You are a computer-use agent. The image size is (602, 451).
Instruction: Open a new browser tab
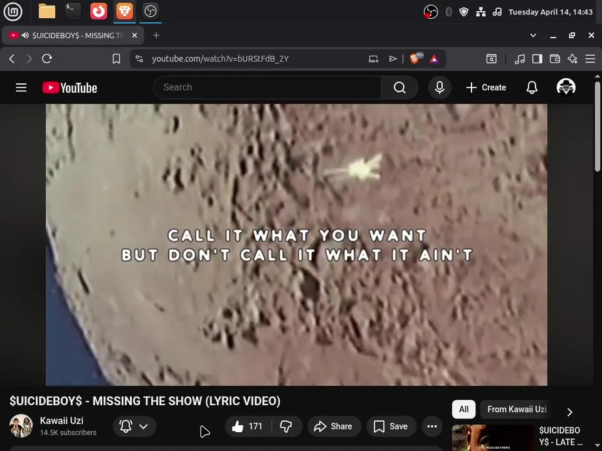point(156,35)
